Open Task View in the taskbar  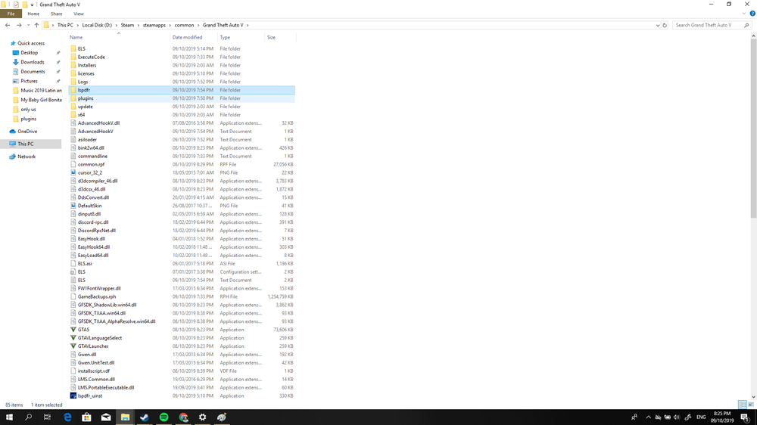[47, 417]
